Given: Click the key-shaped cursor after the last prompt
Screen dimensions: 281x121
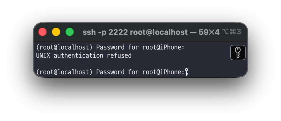Looking at the screenshot, I should click(186, 72).
